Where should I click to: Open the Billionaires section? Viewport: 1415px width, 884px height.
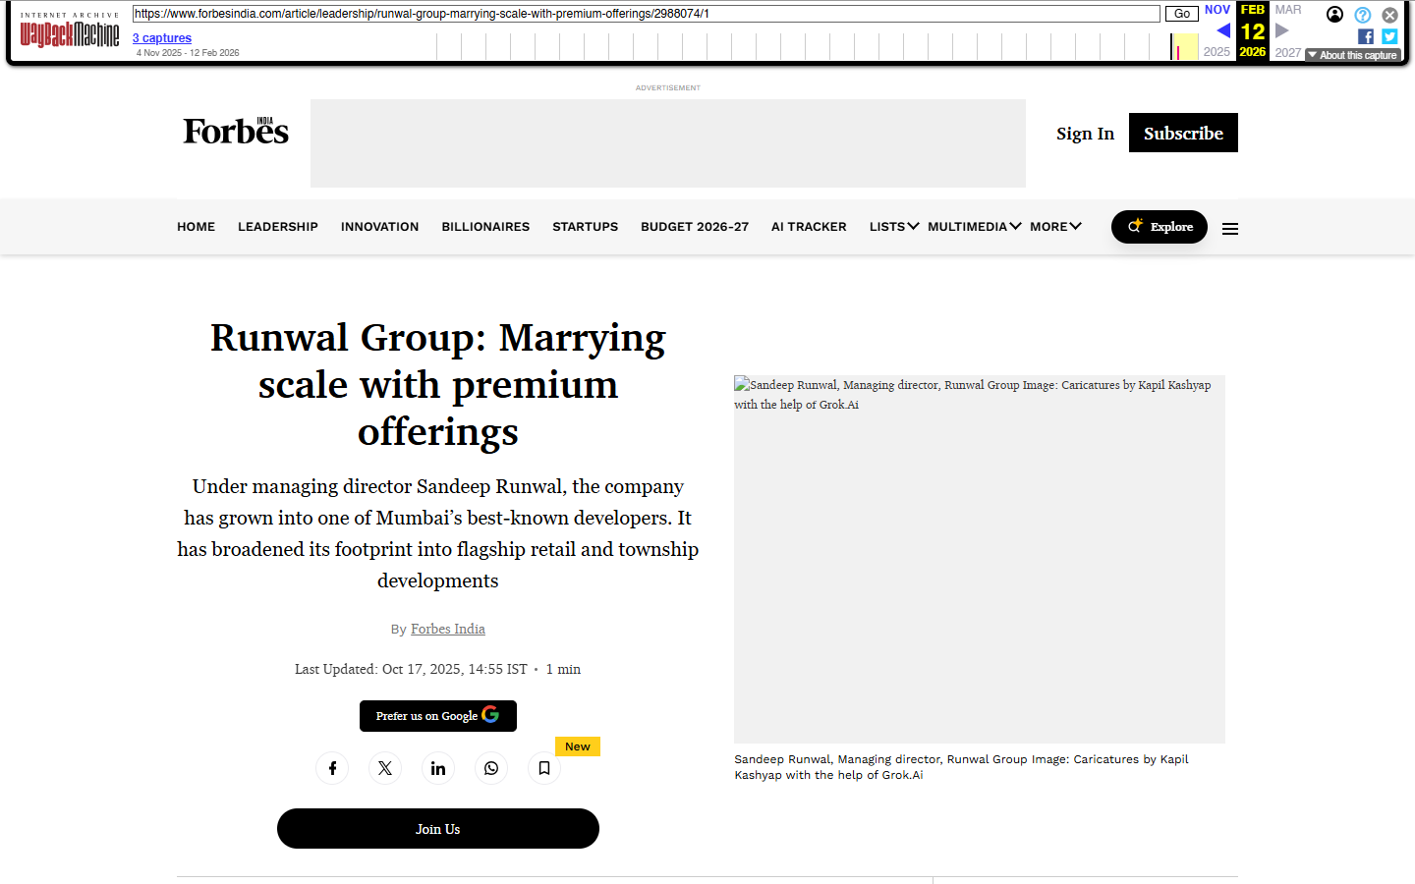(485, 227)
